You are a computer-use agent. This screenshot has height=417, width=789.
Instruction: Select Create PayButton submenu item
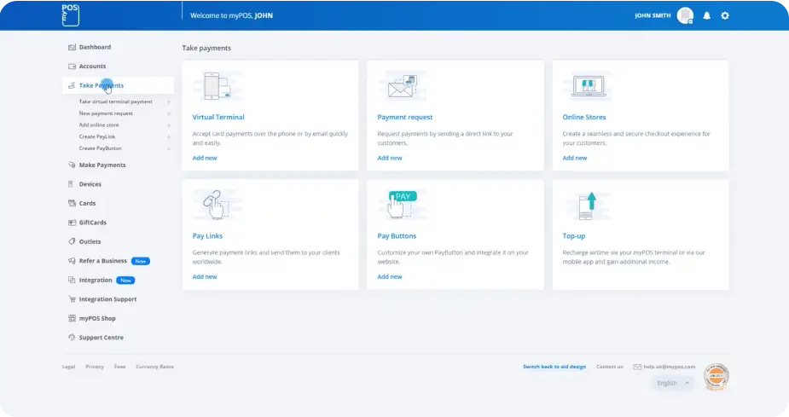coord(100,148)
